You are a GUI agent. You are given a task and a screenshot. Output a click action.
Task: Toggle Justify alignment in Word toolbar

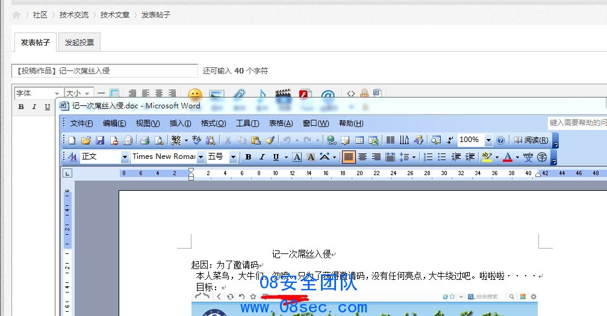[x=349, y=156]
